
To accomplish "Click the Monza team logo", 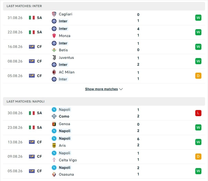I will [54, 36].
